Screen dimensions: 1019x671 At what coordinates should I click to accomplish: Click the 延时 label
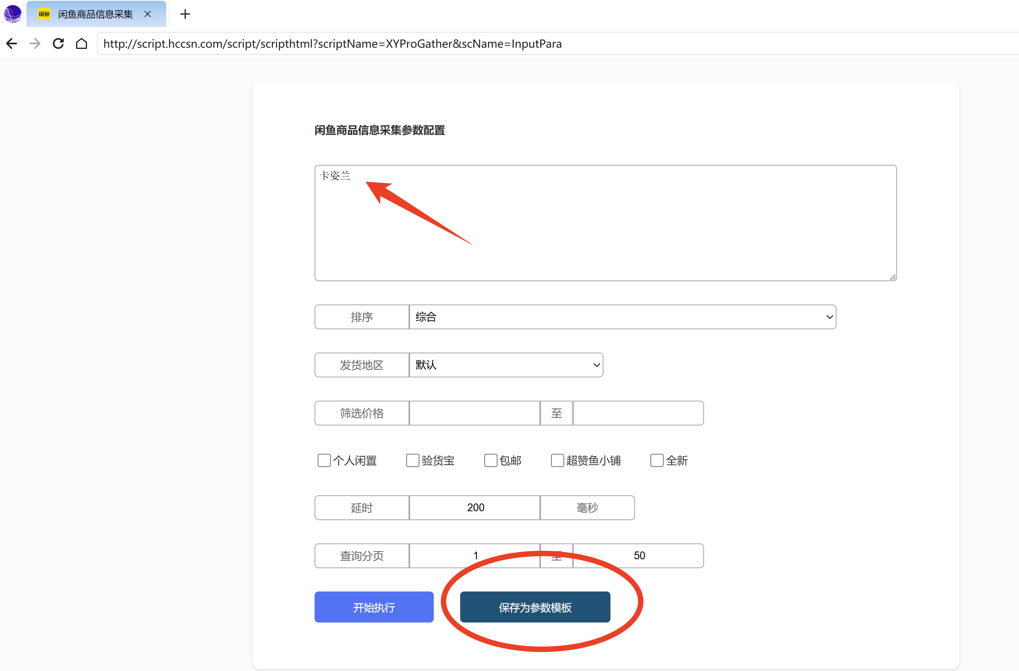pyautogui.click(x=362, y=508)
